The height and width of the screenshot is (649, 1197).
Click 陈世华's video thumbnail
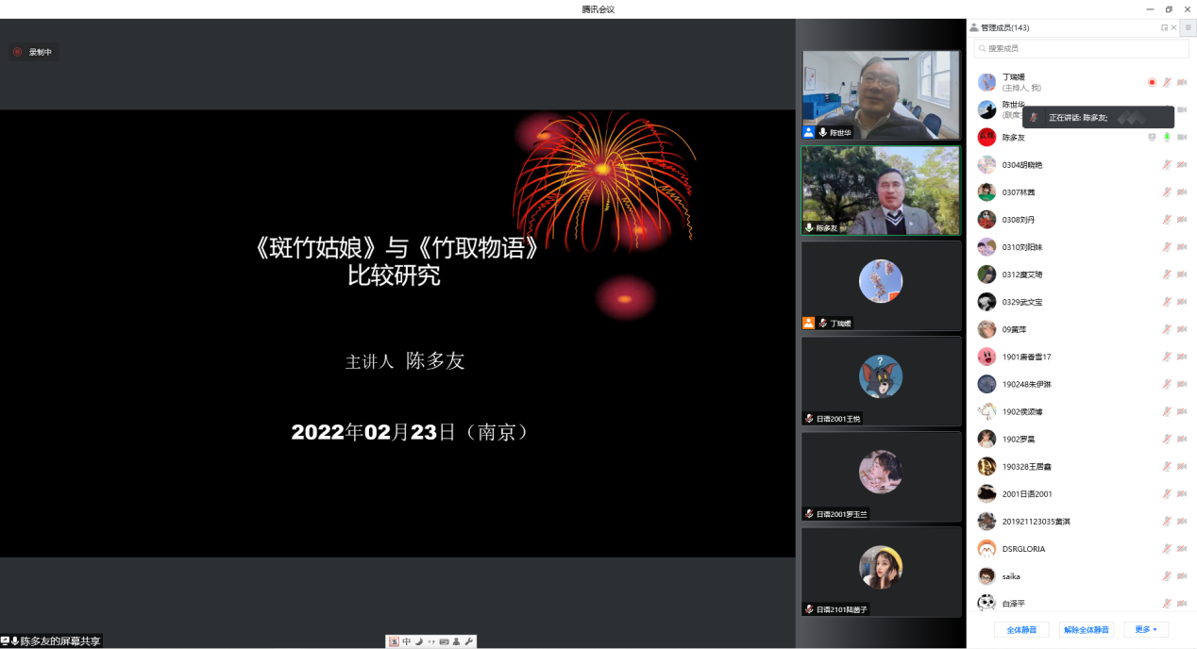880,94
